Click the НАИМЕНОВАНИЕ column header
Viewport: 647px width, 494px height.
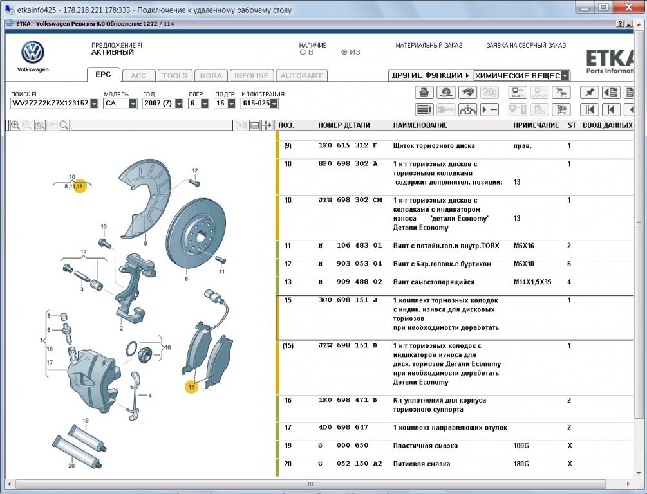click(420, 125)
